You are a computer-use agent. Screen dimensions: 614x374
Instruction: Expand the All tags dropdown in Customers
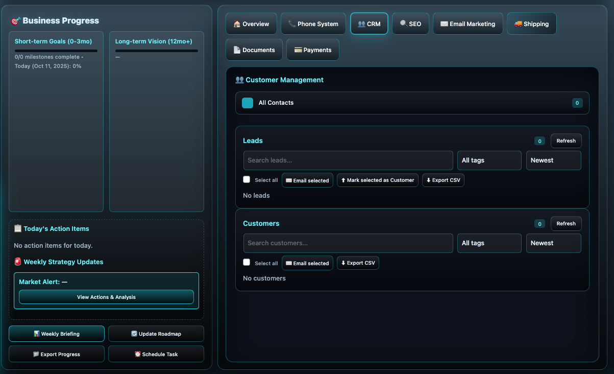[489, 243]
